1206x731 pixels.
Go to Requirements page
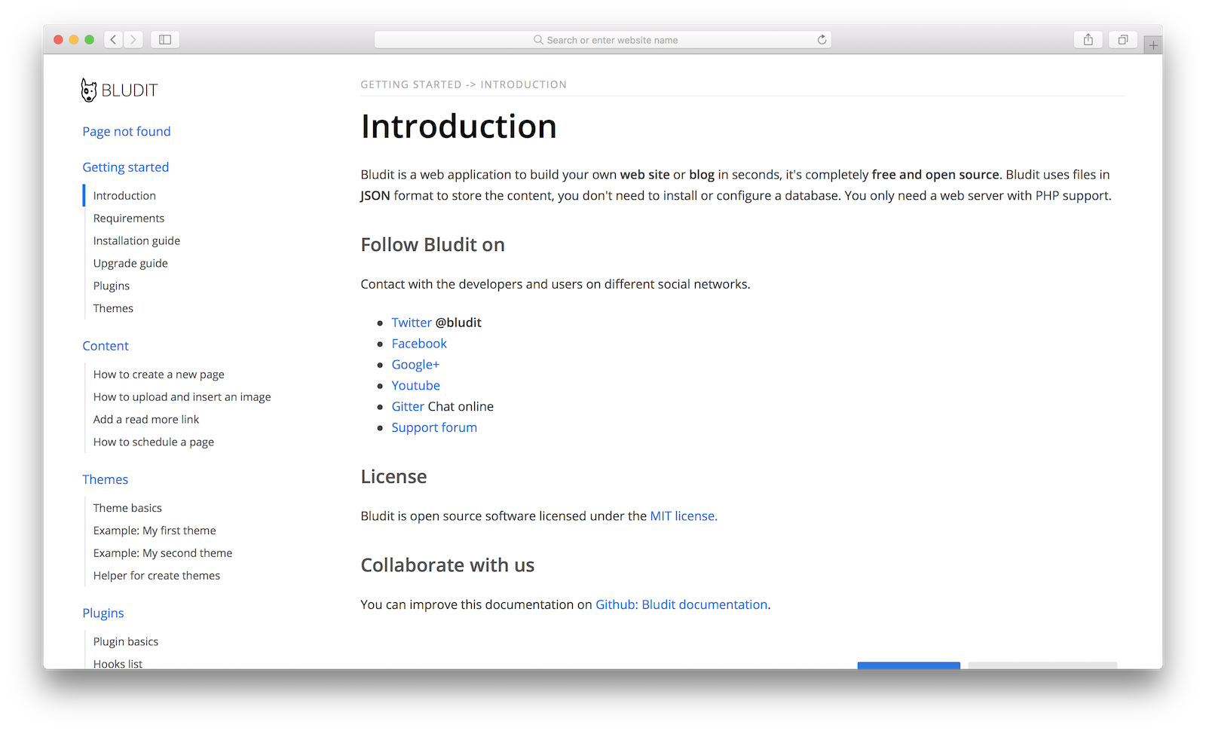[x=129, y=218]
